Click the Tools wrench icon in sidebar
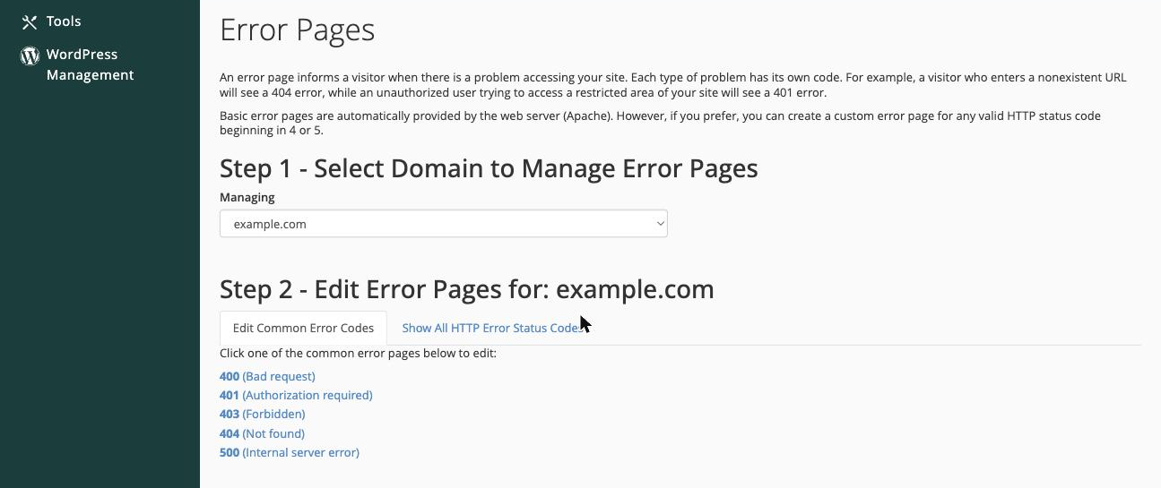This screenshot has width=1161, height=488. click(30, 21)
